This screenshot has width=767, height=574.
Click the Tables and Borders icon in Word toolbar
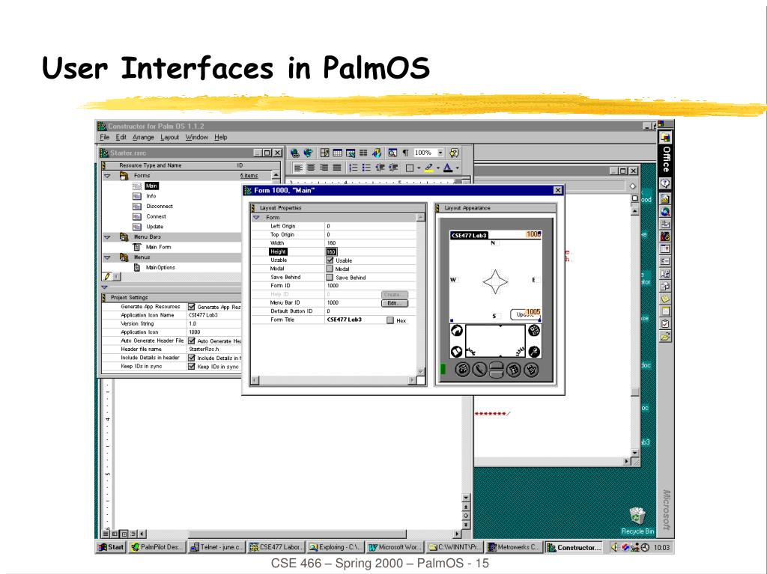324,153
